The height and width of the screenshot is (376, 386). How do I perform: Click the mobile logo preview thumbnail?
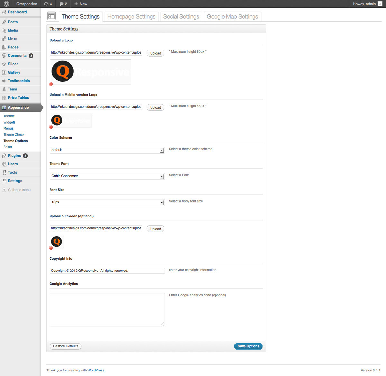pos(71,121)
